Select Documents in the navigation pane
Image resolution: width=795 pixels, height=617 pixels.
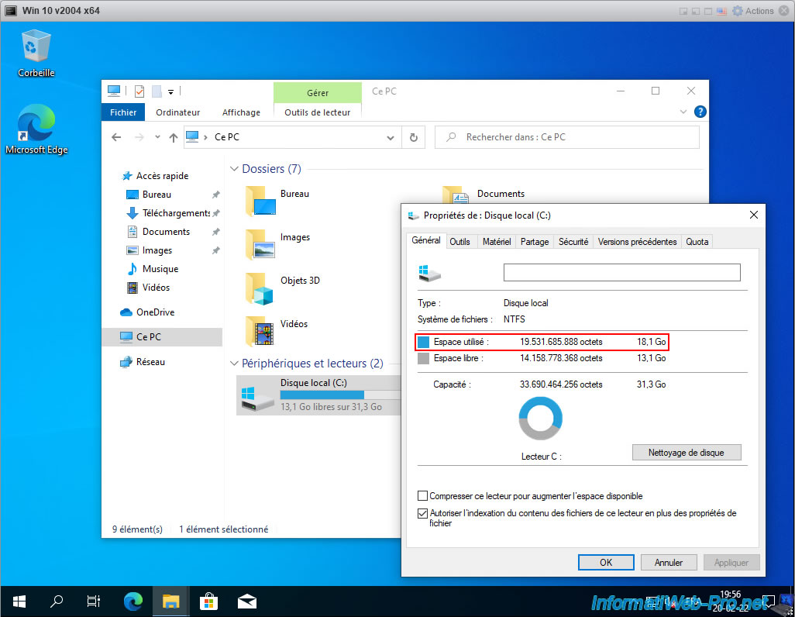165,232
